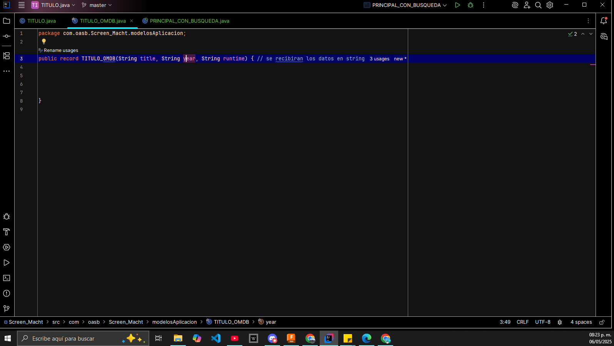
Task: Click the error stripe mark on scrollbar
Action: (593, 65)
